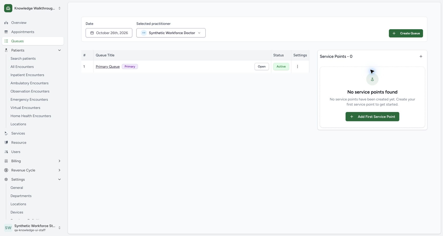Image resolution: width=443 pixels, height=236 pixels.
Task: Open Inpatient Encounters
Action: pyautogui.click(x=27, y=75)
